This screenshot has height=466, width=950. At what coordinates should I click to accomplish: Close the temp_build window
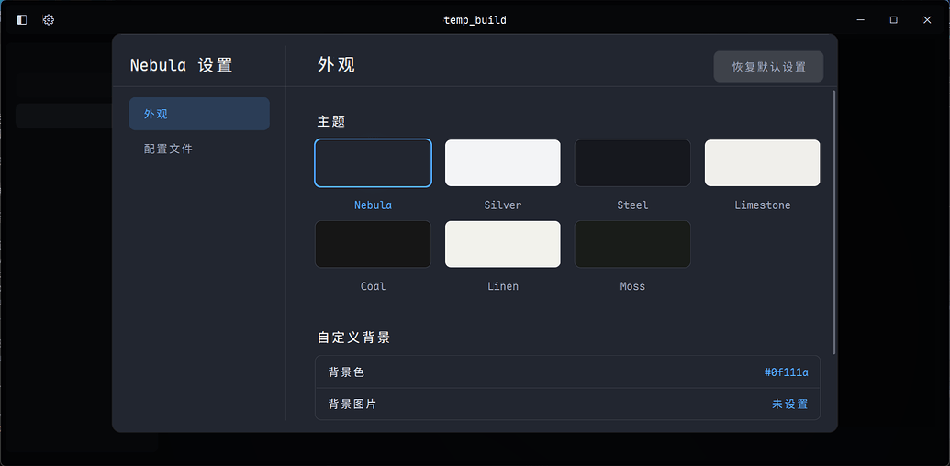pos(927,20)
